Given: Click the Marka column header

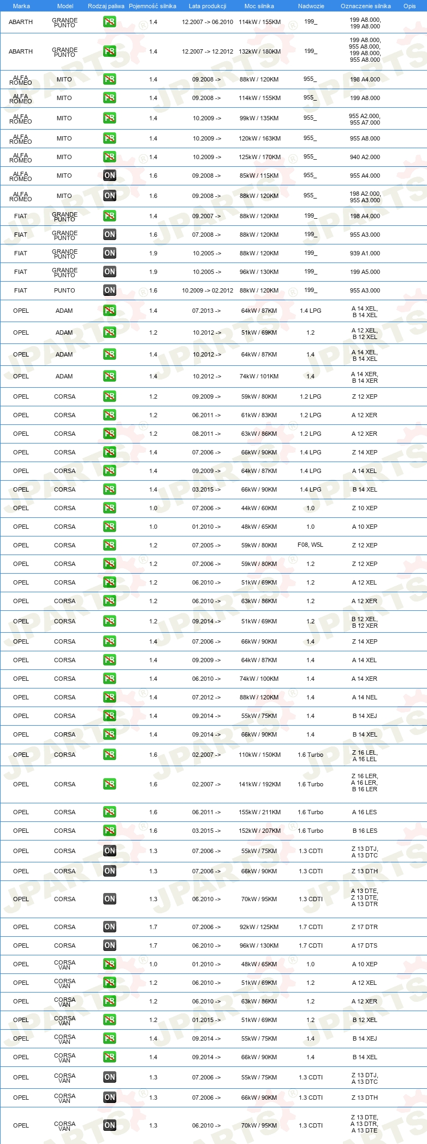Looking at the screenshot, I should (x=21, y=6).
